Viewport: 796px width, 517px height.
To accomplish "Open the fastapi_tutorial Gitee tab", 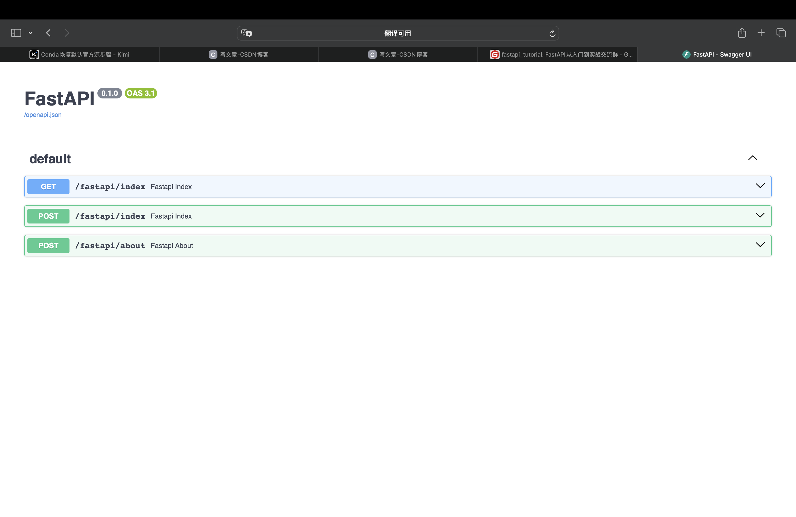I will [561, 54].
